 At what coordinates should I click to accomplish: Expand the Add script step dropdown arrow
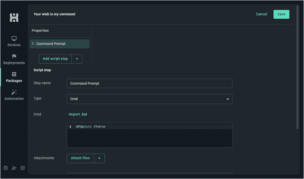pyautogui.click(x=77, y=59)
